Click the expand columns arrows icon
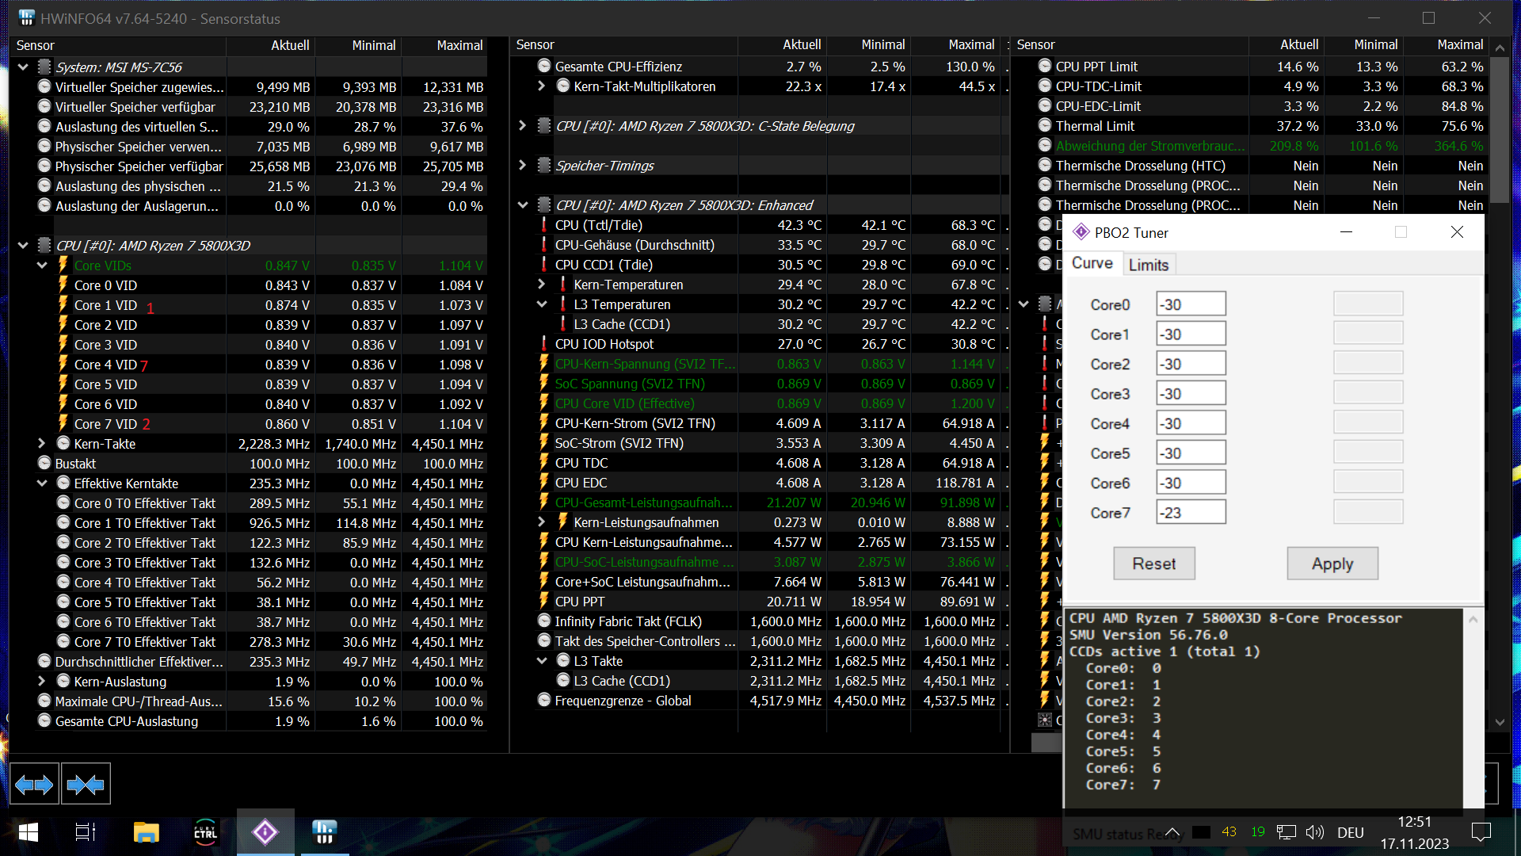Viewport: 1521px width, 856px height. tap(34, 785)
